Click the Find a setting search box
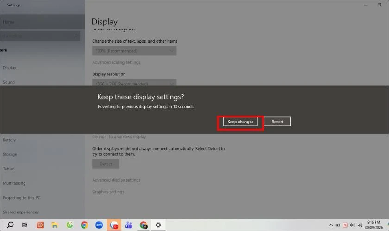This screenshot has height=231, width=389. (x=40, y=36)
